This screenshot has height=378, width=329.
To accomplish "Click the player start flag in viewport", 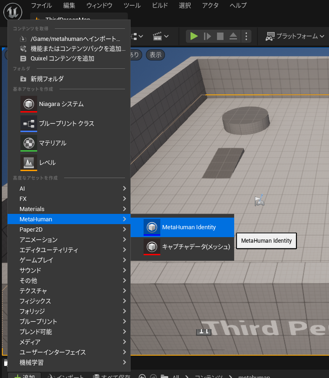I will (x=259, y=200).
